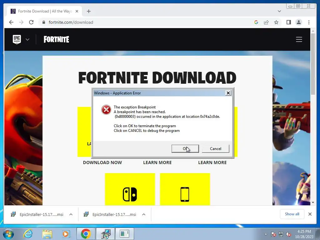Expand options for first EpicInstaller download
This screenshot has width=320, height=240.
(71, 214)
